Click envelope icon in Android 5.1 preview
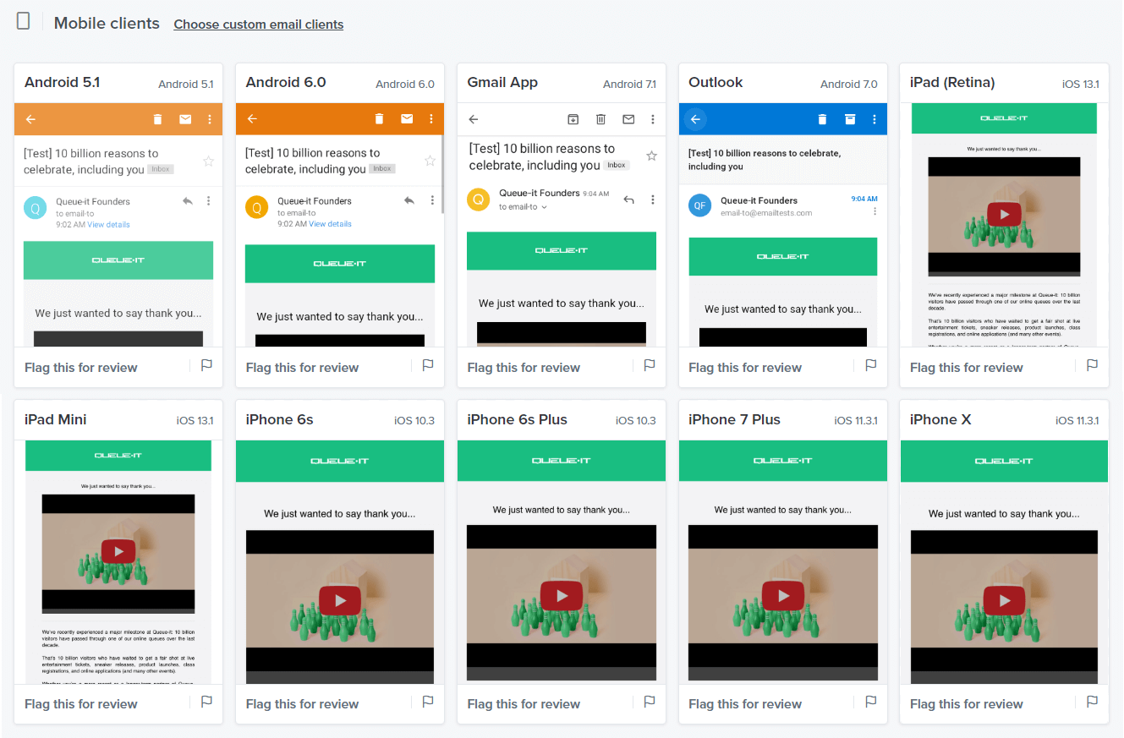This screenshot has height=738, width=1124. coord(185,119)
